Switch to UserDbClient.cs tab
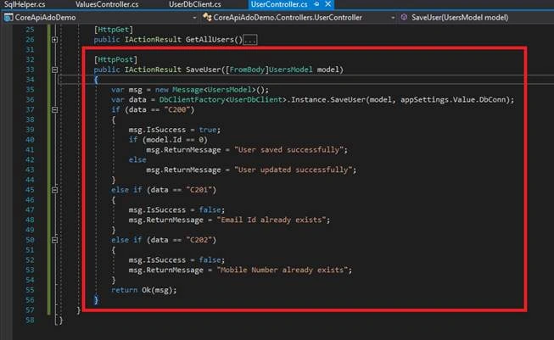The image size is (554, 340). [x=194, y=4]
